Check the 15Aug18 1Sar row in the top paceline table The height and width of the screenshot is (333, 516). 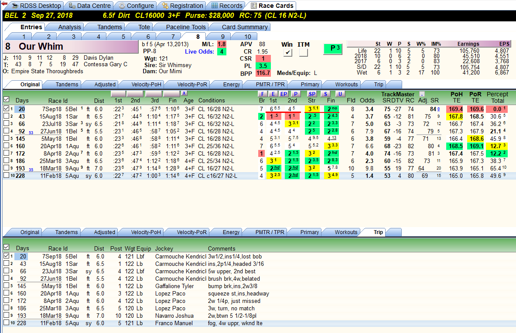point(6,116)
